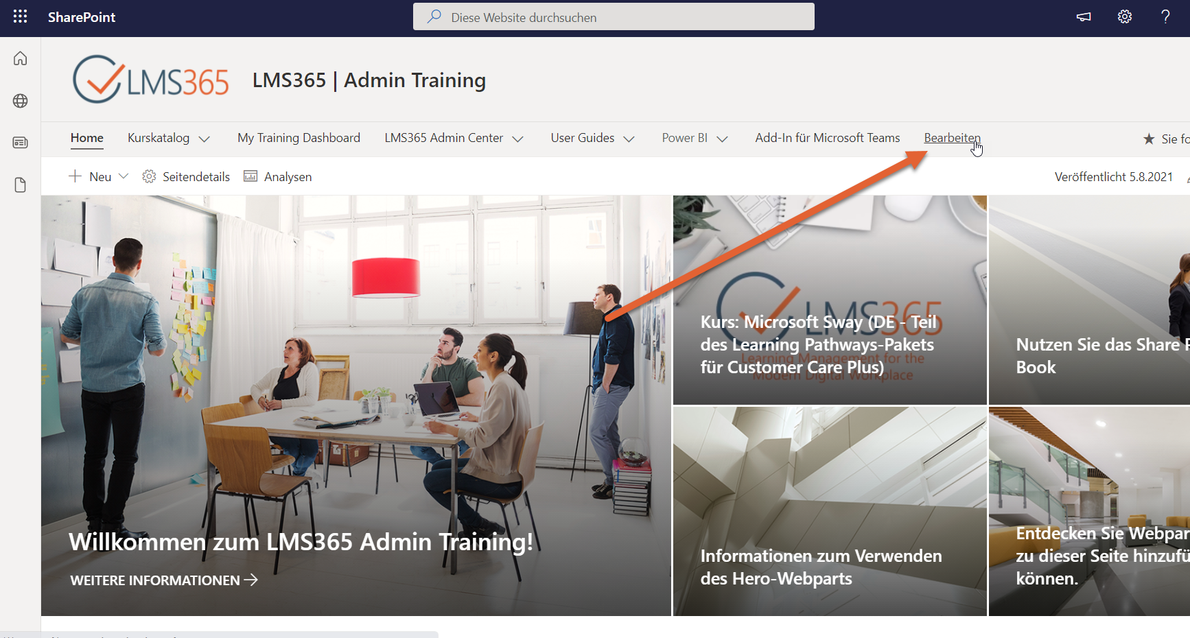Open My sites globe icon in sidebar
The height and width of the screenshot is (638, 1190).
[x=21, y=101]
